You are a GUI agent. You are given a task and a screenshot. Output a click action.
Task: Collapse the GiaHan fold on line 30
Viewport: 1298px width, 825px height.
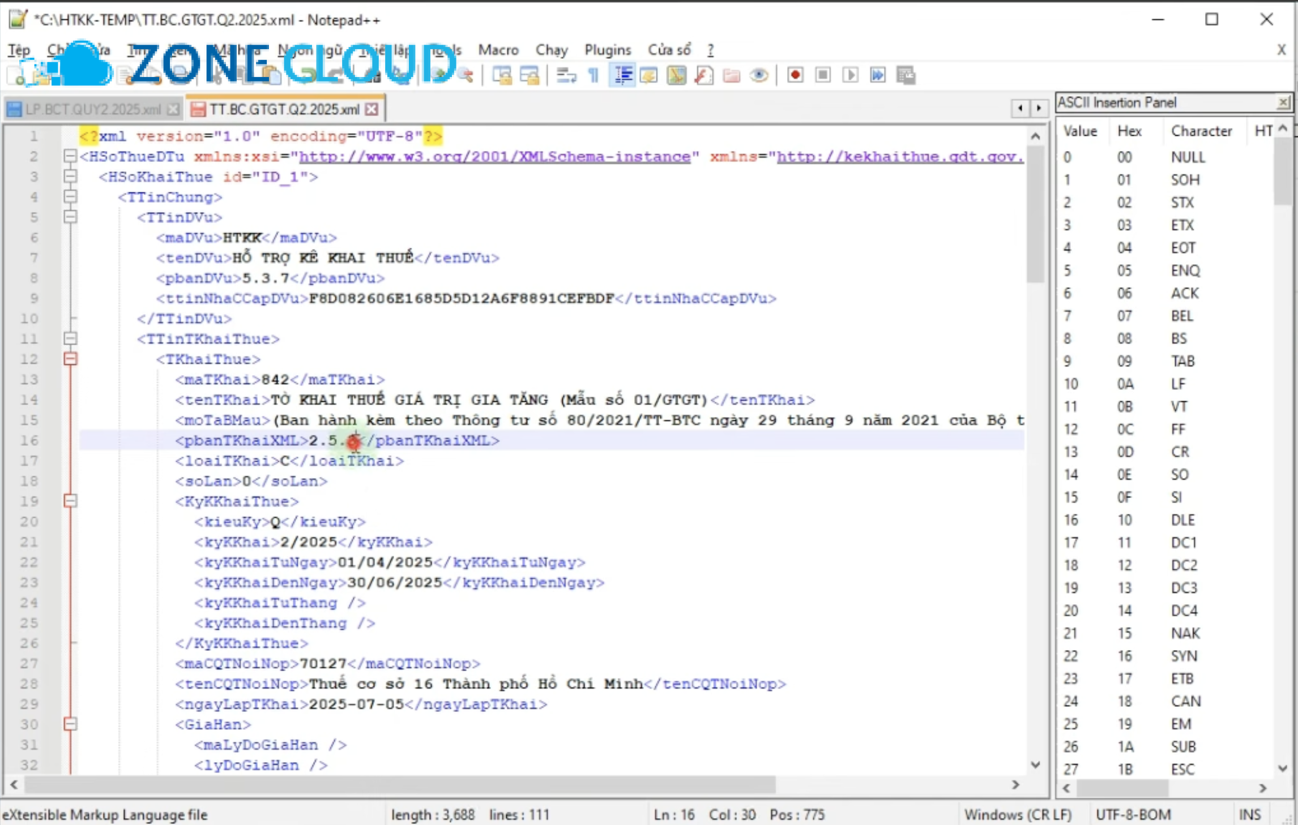[x=70, y=724]
